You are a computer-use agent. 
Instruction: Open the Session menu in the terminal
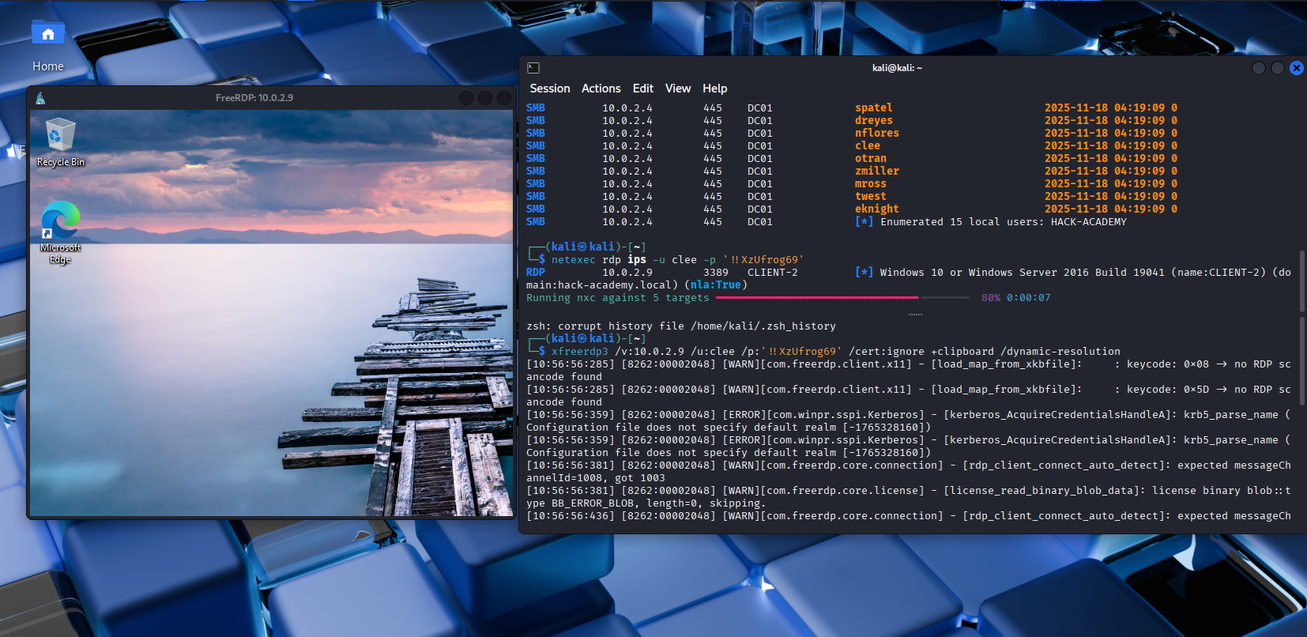(549, 89)
